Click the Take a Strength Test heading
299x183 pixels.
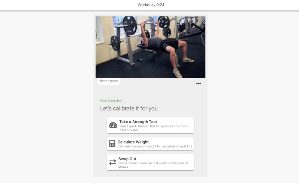[x=138, y=122]
